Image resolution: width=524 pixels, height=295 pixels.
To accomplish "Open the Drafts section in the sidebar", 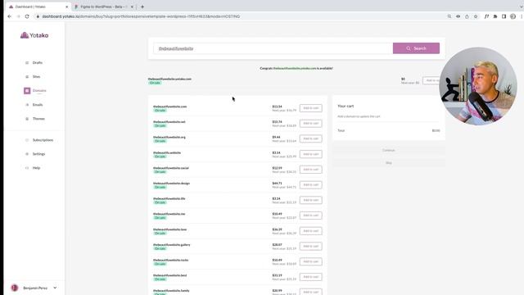I will pos(37,63).
